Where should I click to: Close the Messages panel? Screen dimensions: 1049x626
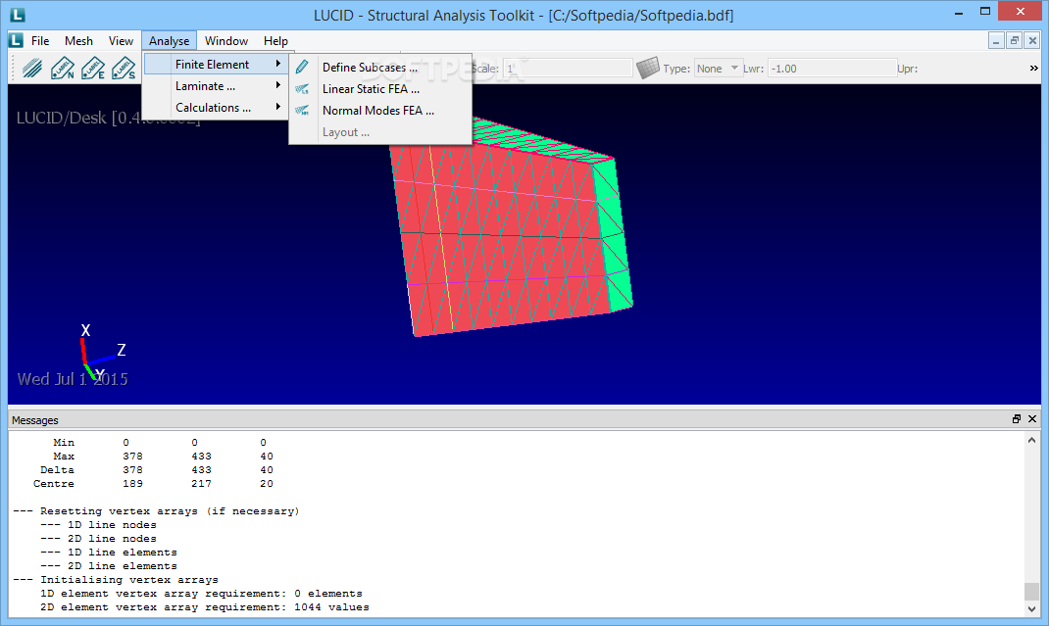click(1032, 418)
